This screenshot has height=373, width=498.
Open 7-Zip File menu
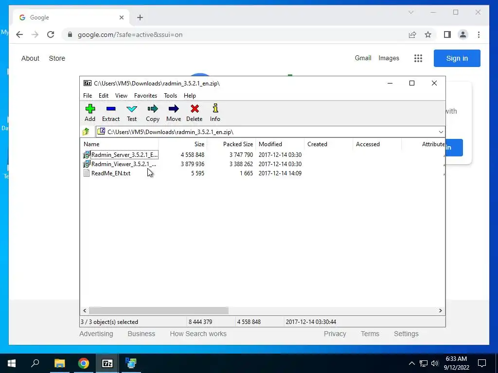tap(88, 96)
